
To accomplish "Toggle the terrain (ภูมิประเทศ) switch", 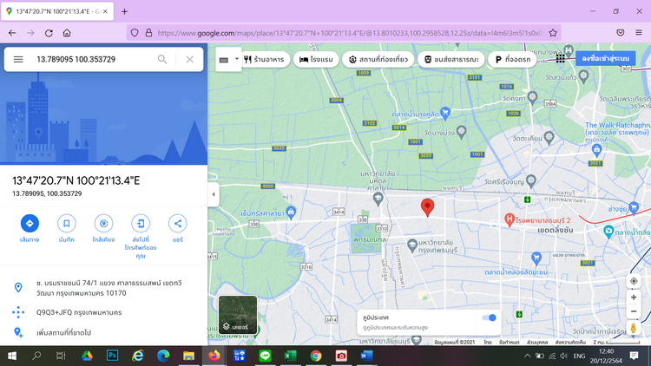I will (489, 317).
